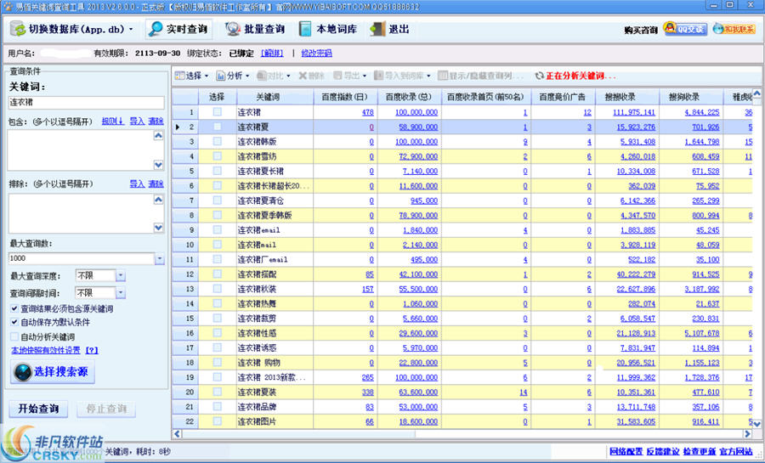Open the 本地快照有效性设置 link

click(x=46, y=350)
